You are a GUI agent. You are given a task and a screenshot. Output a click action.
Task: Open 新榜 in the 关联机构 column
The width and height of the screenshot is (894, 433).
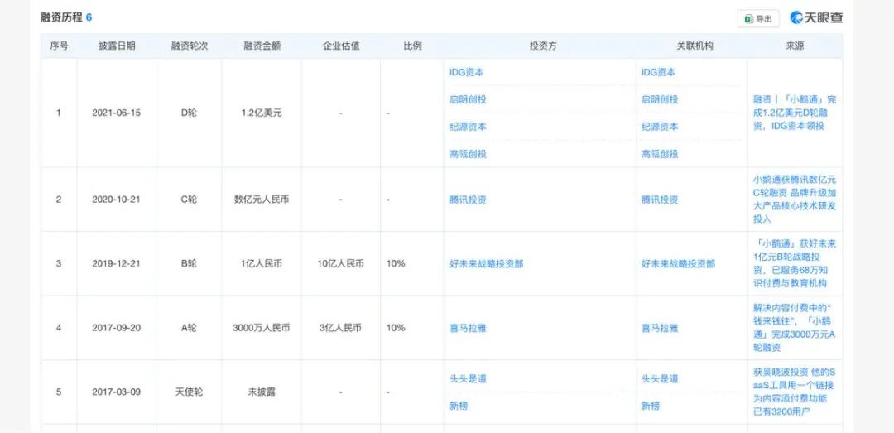click(651, 406)
